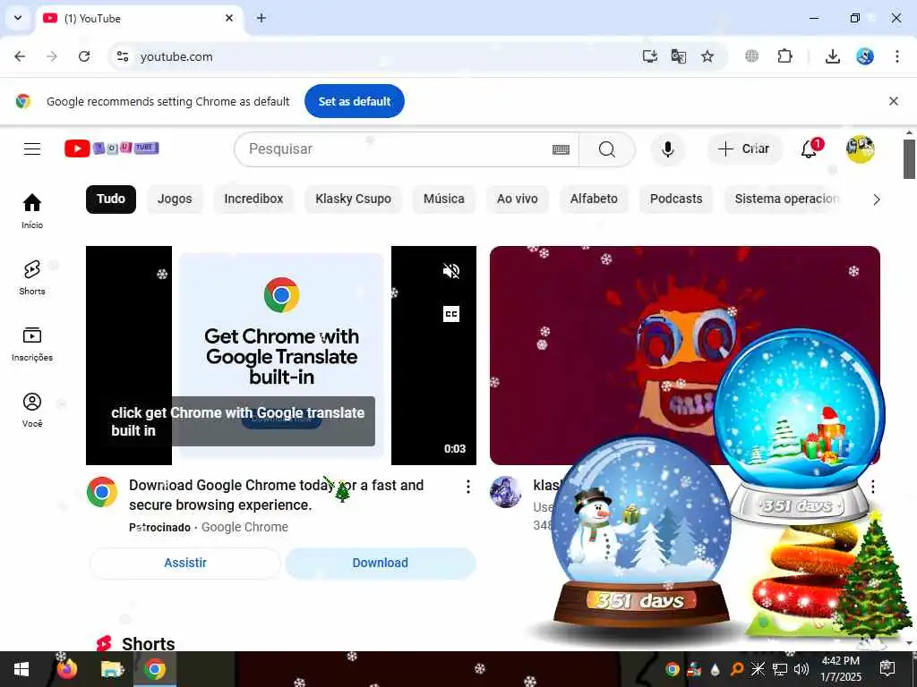The width and height of the screenshot is (917, 687).
Task: Open Inscrições in sidebar
Action: coord(32,344)
